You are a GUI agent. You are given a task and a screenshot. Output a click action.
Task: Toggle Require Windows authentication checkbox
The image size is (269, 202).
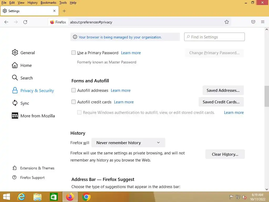point(79,112)
